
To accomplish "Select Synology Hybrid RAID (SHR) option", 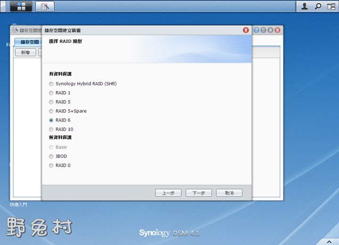I will point(51,84).
